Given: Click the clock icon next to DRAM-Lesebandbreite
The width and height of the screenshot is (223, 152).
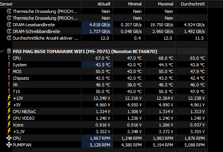Looking at the screenshot, I should [9, 25].
